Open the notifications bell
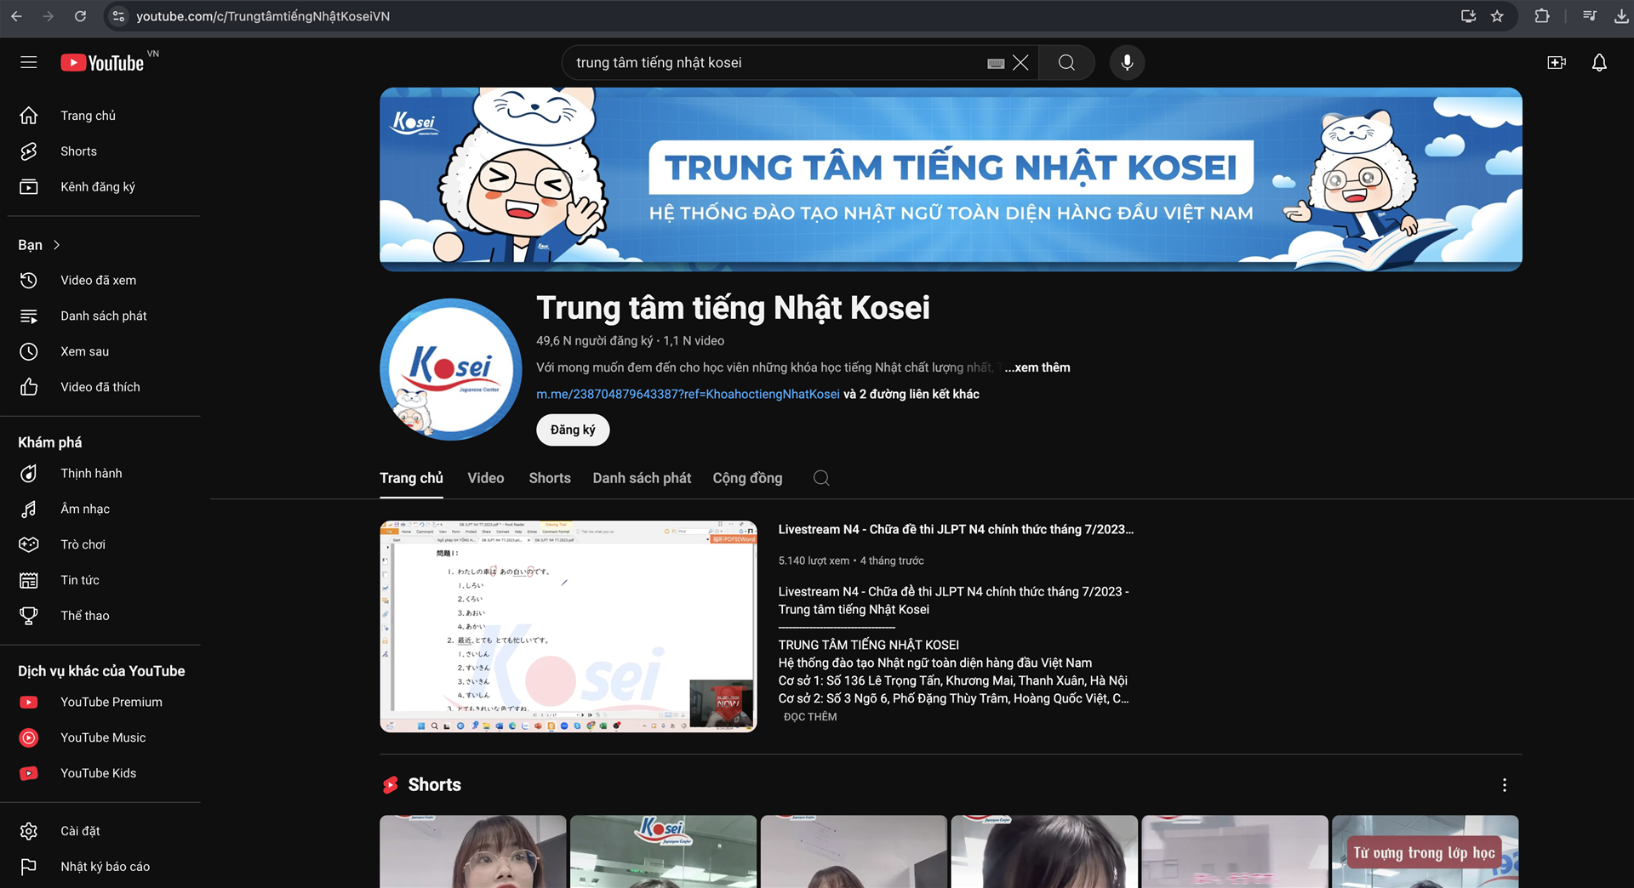 coord(1599,62)
